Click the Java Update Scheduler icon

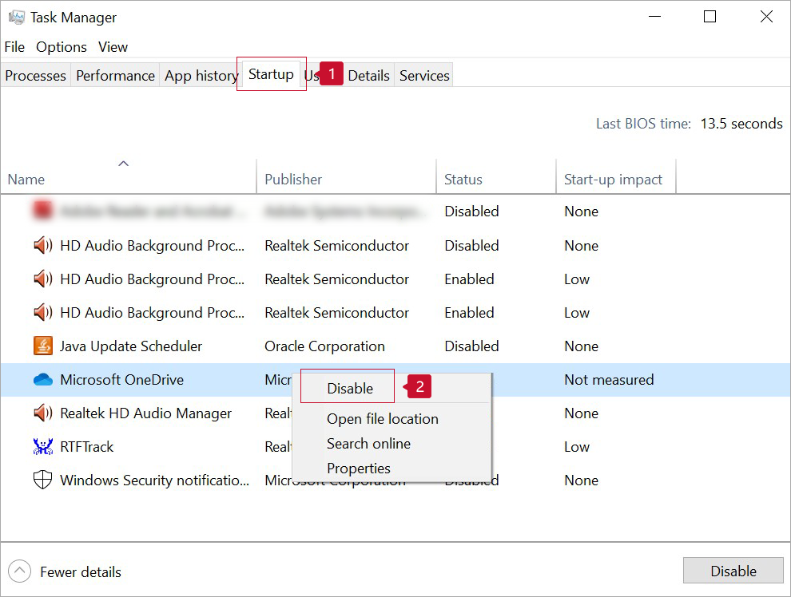pos(42,346)
